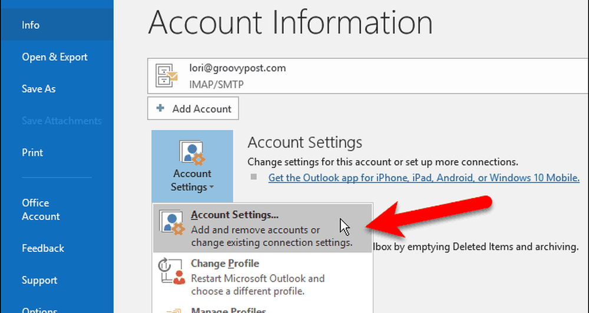Open Office Account in the sidebar
This screenshot has height=313, width=589.
click(x=41, y=209)
